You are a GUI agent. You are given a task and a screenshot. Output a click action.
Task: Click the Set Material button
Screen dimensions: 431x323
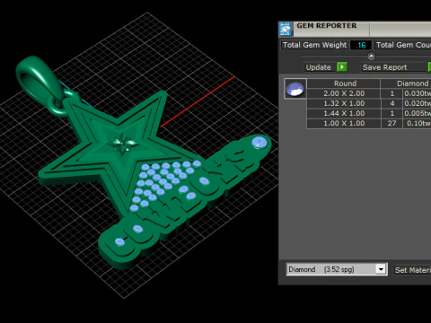click(x=412, y=270)
